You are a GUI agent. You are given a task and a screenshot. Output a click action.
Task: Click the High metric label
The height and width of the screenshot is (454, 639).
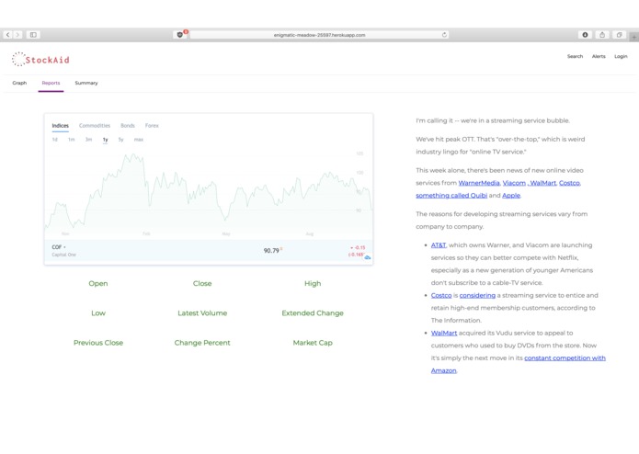(x=313, y=283)
